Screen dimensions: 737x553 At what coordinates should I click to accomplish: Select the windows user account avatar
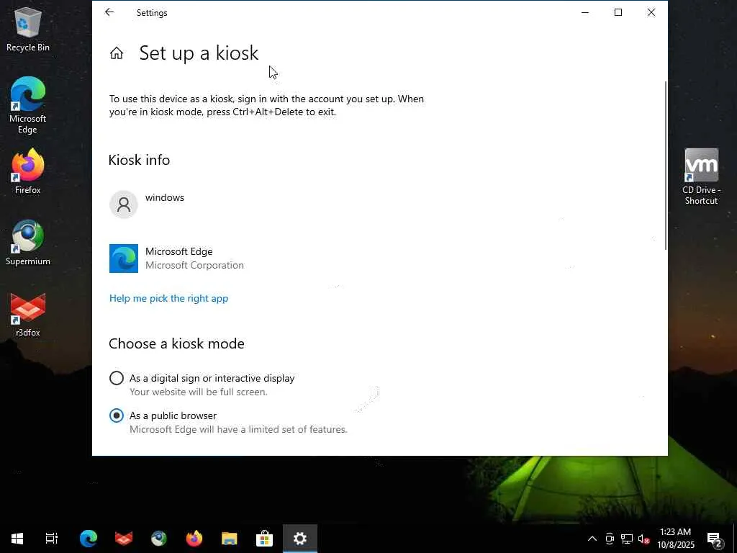(124, 204)
